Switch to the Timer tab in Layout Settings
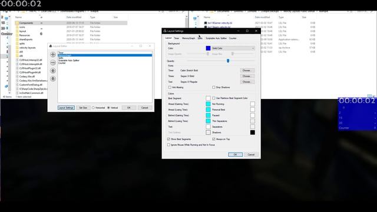Viewport: 377px width, 212px height. pos(177,38)
